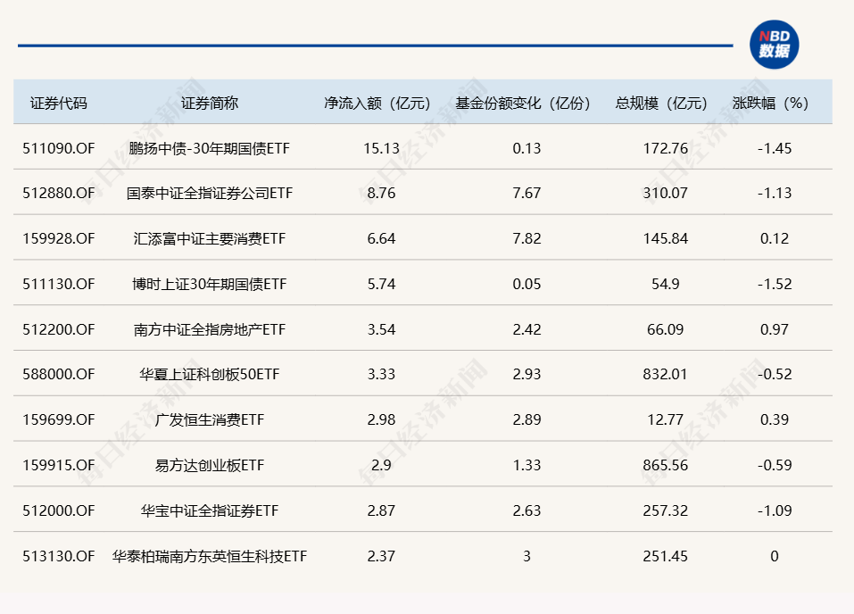Select the 涨跌幅（%） column header

(x=770, y=103)
